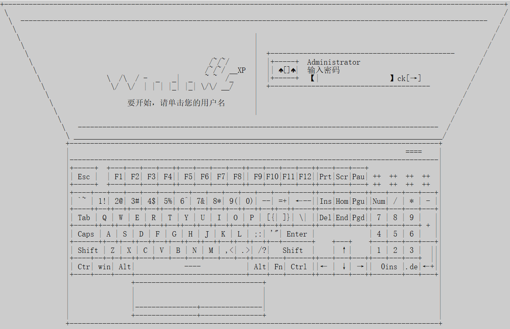Click the F10 function key
The width and height of the screenshot is (510, 329).
pos(272,177)
